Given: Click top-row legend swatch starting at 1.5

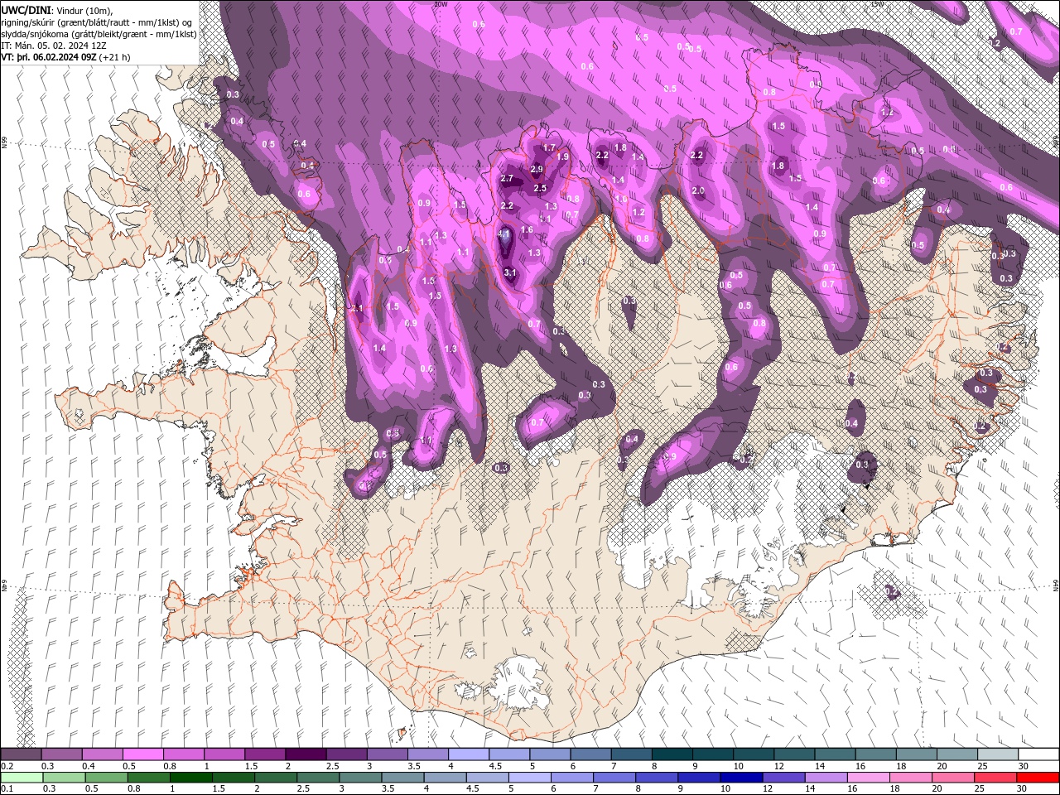Looking at the screenshot, I should 265,754.
